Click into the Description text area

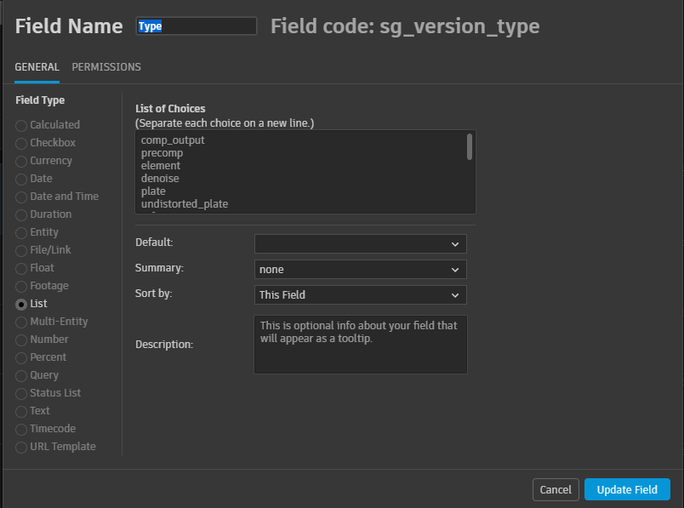point(360,345)
